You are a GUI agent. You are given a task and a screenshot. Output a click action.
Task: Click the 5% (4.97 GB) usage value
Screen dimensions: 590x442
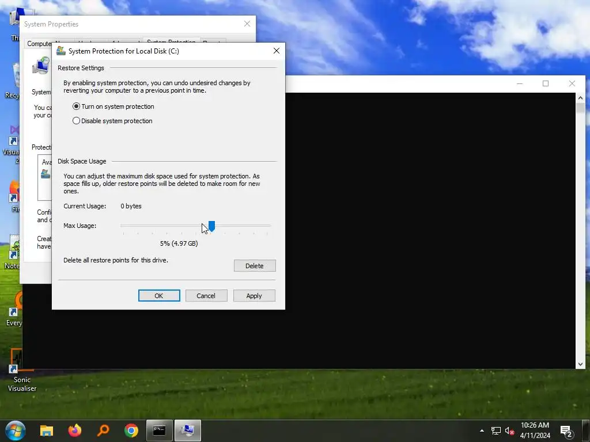tap(179, 243)
